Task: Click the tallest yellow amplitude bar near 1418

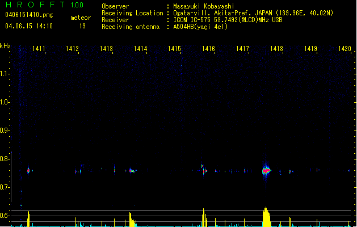Action: [x=266, y=217]
